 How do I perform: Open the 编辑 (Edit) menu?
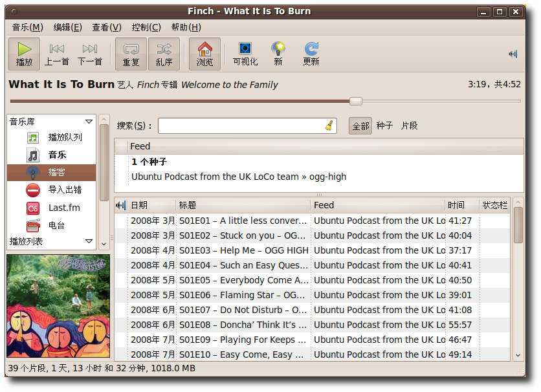[67, 27]
